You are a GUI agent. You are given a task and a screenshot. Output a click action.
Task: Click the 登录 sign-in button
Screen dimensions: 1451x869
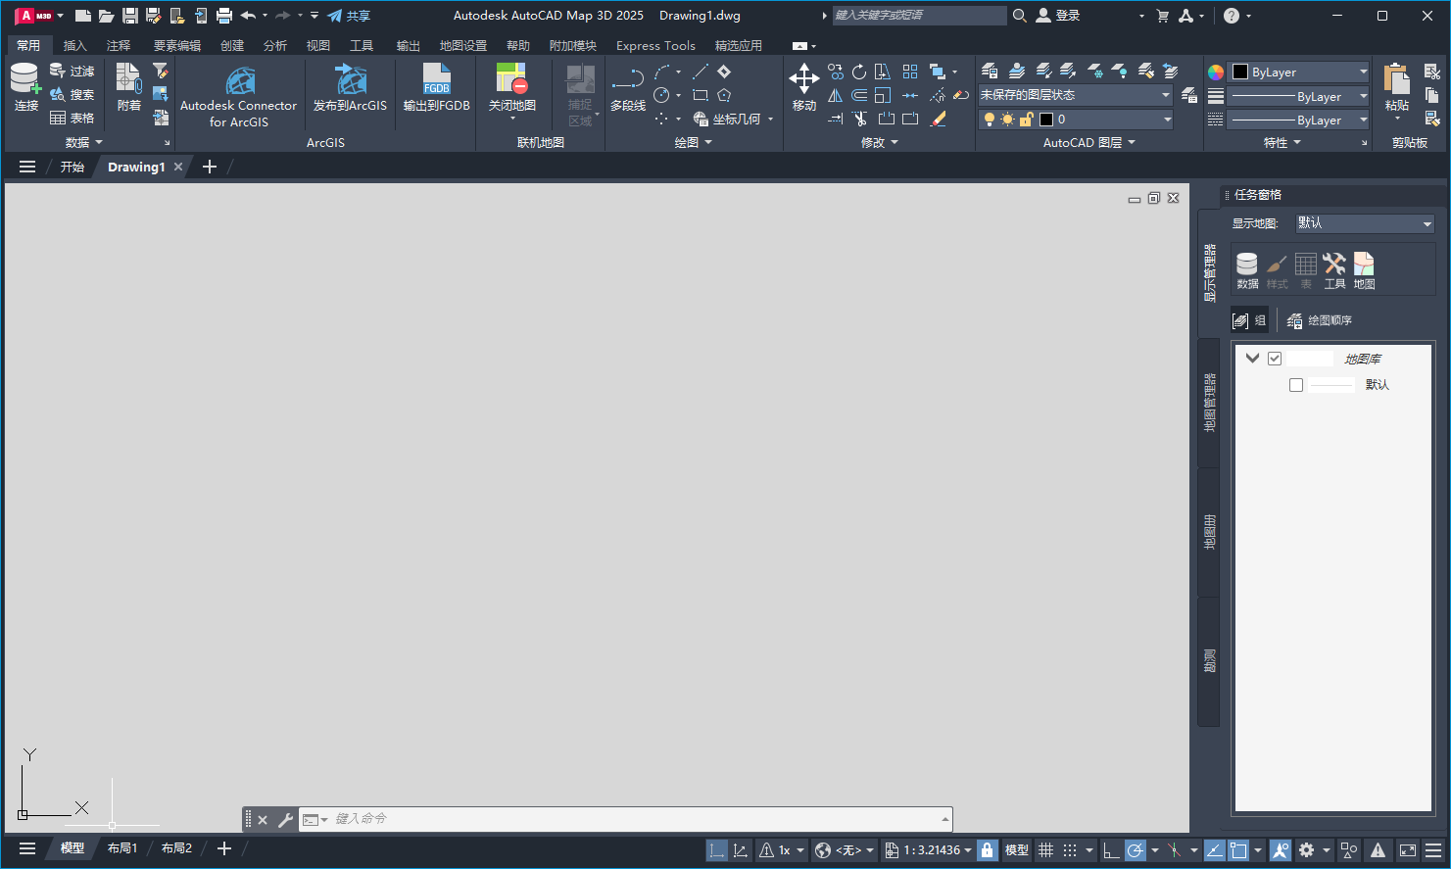click(1058, 16)
